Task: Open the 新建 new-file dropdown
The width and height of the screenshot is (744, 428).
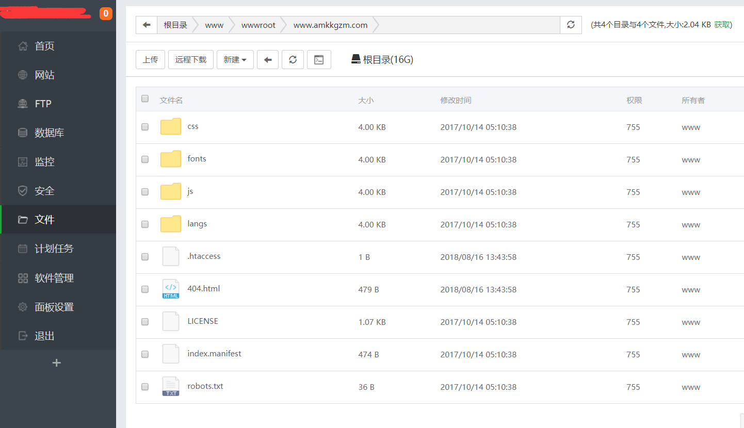Action: [x=235, y=59]
